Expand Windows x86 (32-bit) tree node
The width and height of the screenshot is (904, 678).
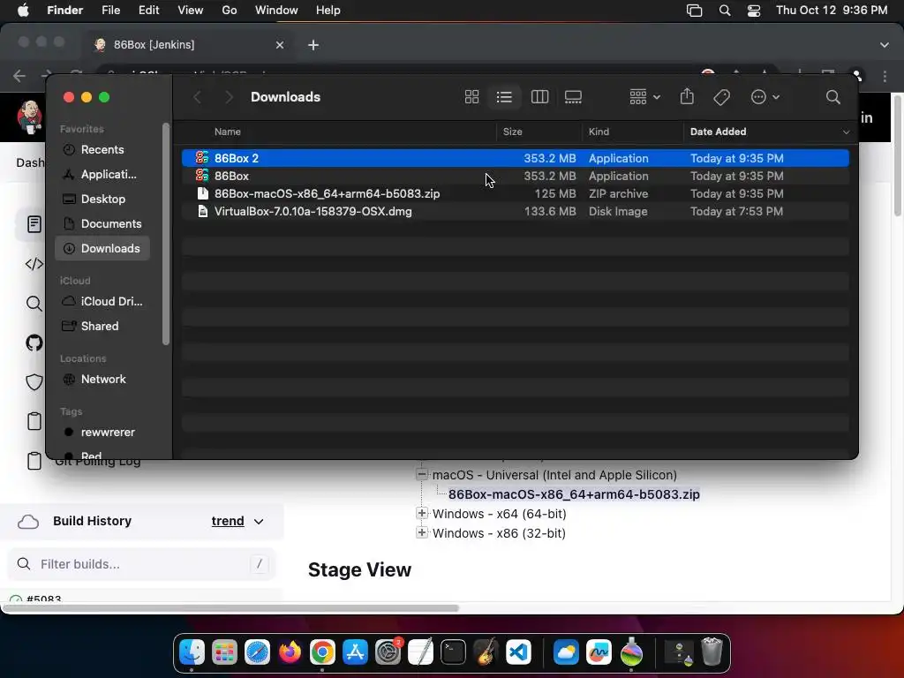pos(422,532)
